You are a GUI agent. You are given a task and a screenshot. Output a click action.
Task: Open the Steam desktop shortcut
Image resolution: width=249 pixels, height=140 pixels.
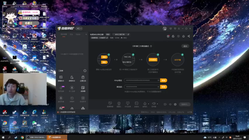point(15,113)
